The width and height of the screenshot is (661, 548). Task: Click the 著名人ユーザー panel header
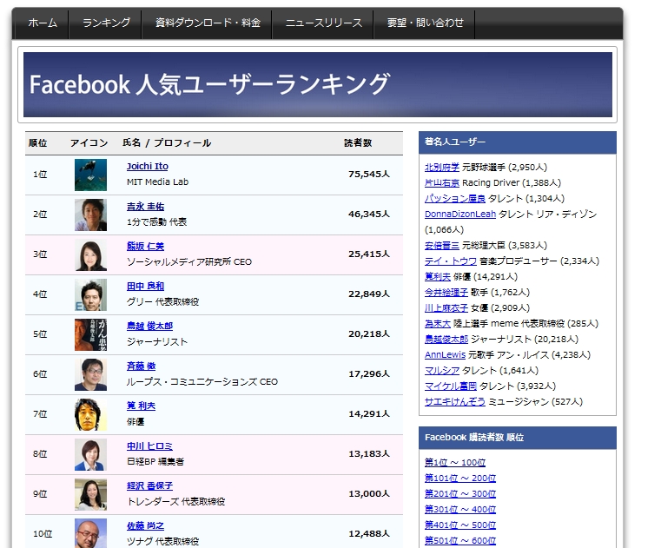518,142
